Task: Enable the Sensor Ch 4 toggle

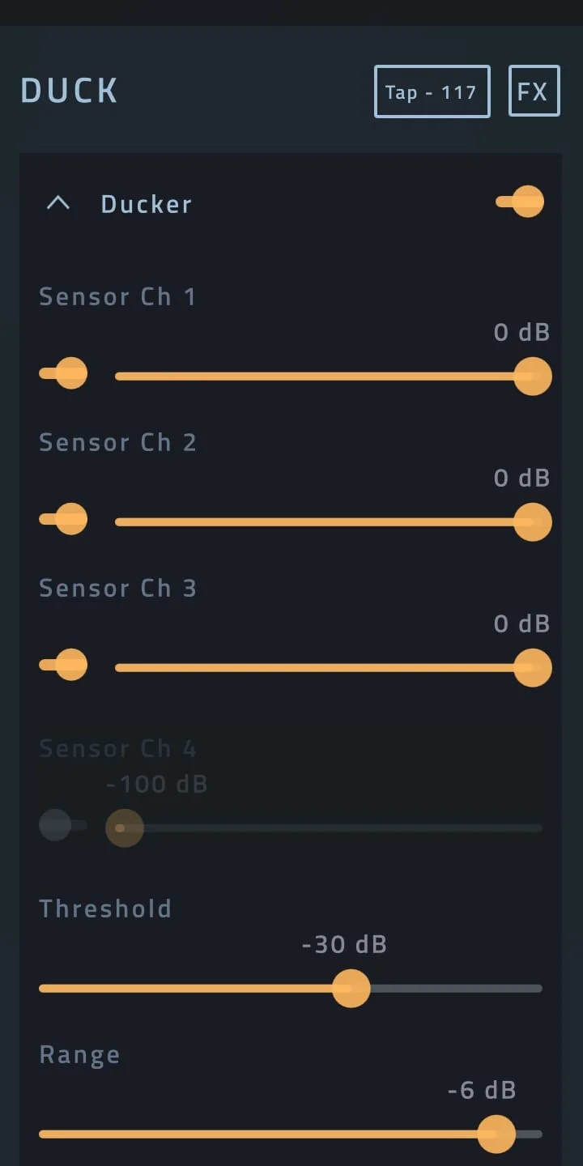Action: 64,824
